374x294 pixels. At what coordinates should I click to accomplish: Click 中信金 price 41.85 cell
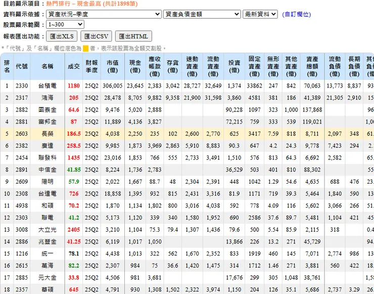[74, 170]
